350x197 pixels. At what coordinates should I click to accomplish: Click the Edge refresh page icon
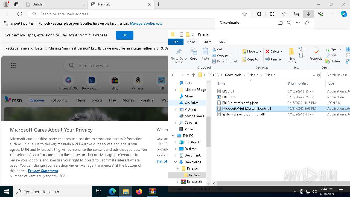click(x=20, y=14)
